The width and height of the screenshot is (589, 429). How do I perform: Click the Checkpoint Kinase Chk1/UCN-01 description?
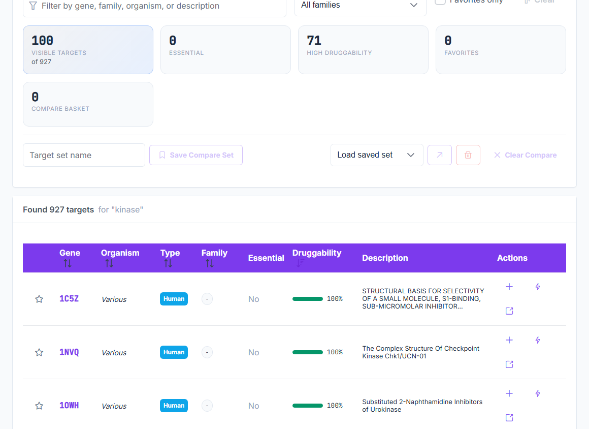(421, 352)
